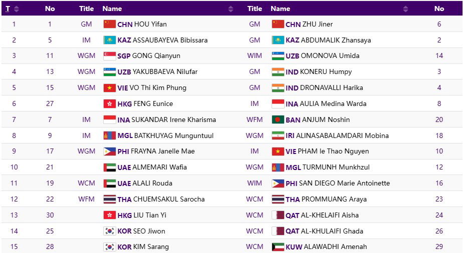Click the Kuwait flag beside ALAWADHI Amenah
Viewport: 463px width, 253px height.
click(278, 247)
